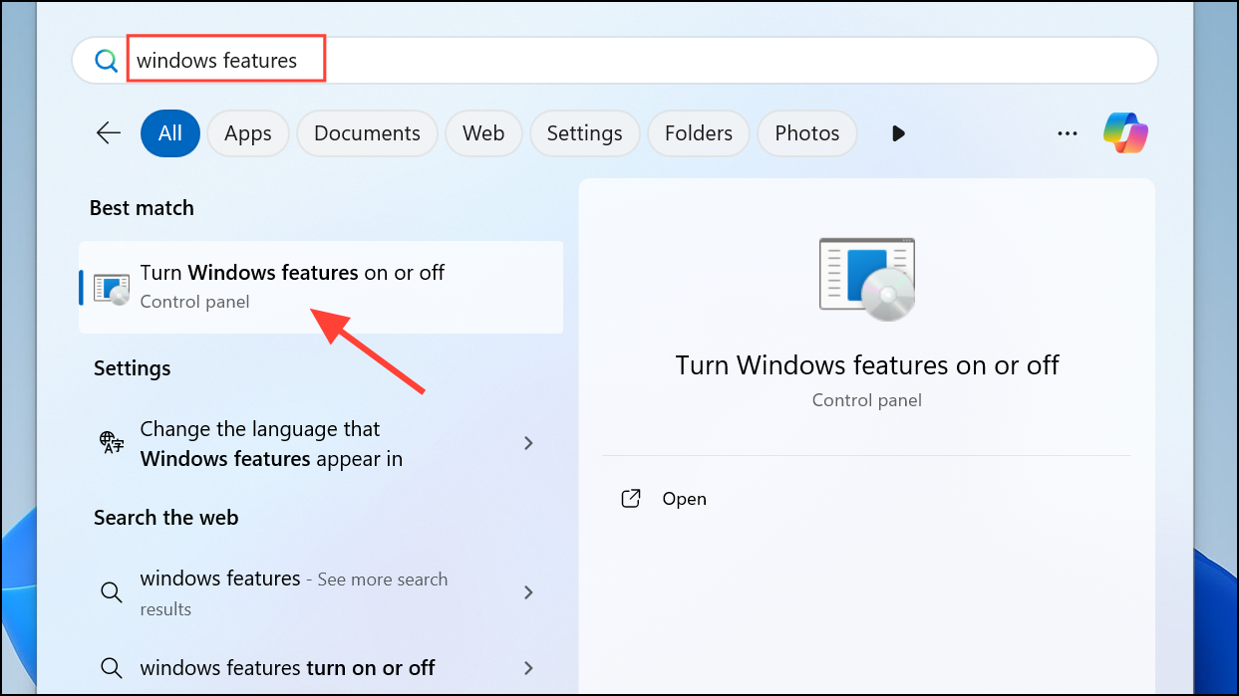Click the large Windows features icon in preview pane
1239x696 pixels.
point(865,279)
